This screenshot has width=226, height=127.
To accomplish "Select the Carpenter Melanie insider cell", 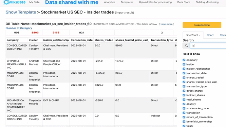I will (35, 105).
